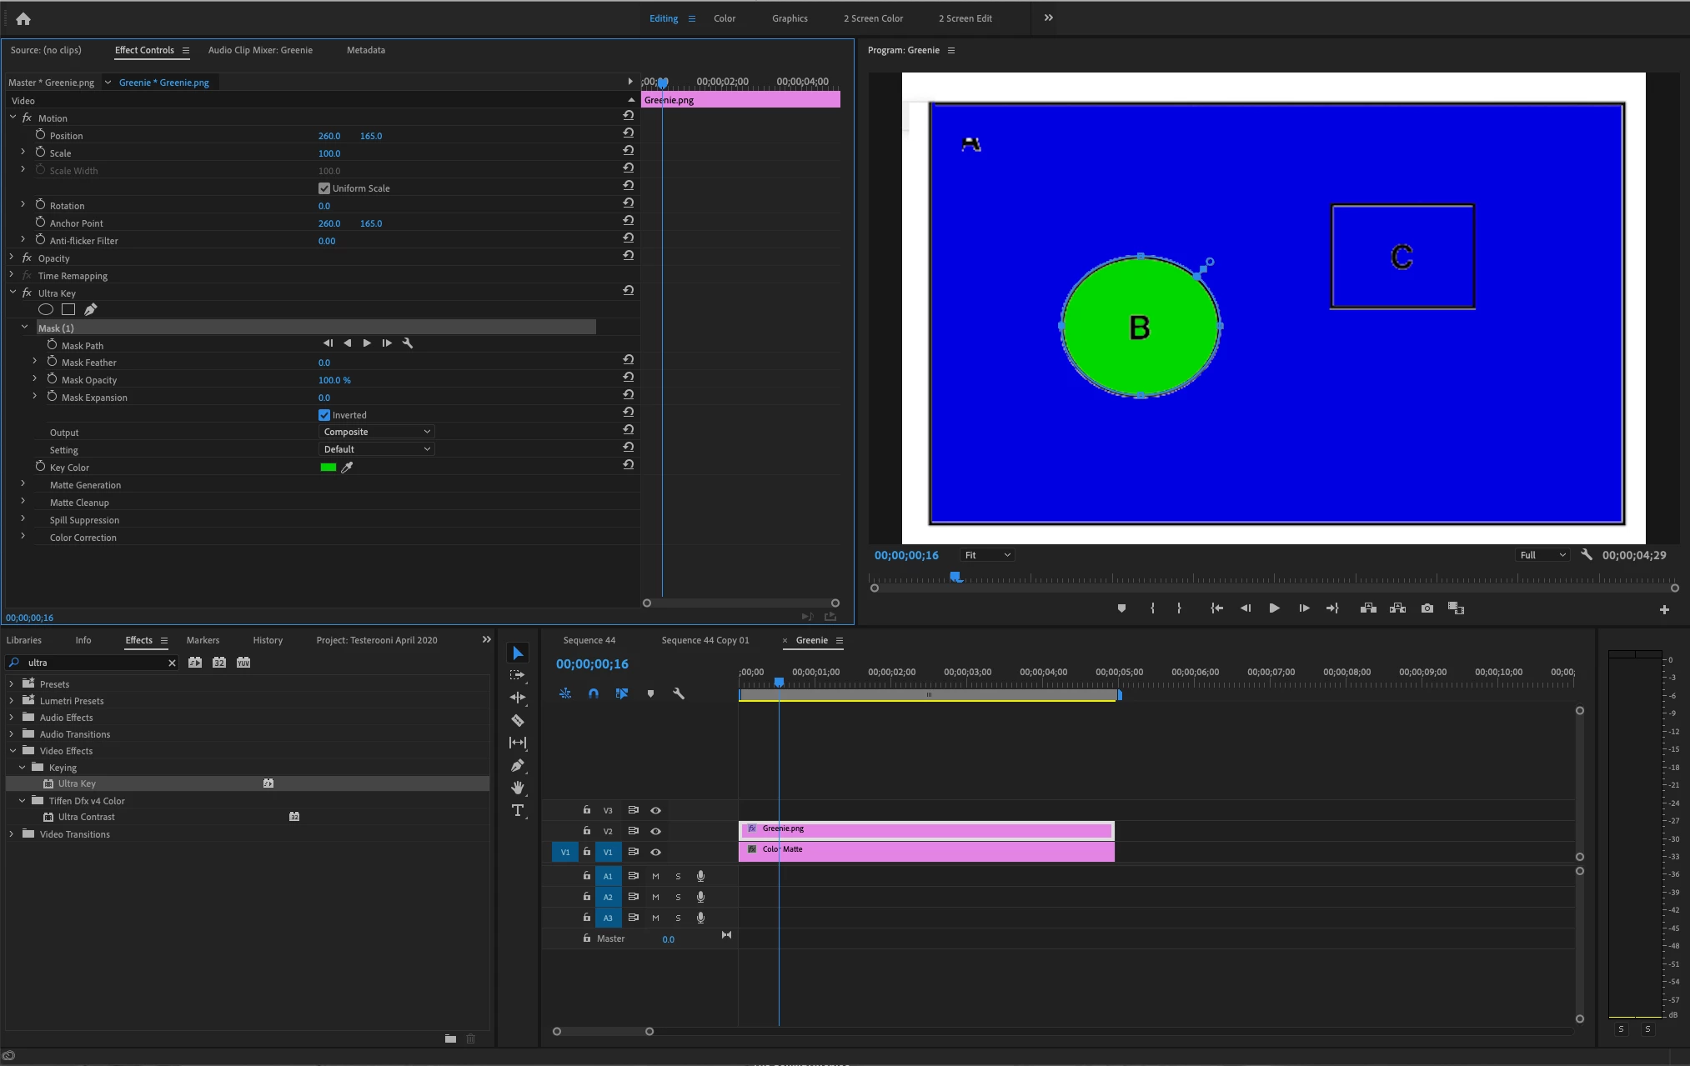Pick key color with the eyedropper
This screenshot has width=1690, height=1066.
click(348, 468)
